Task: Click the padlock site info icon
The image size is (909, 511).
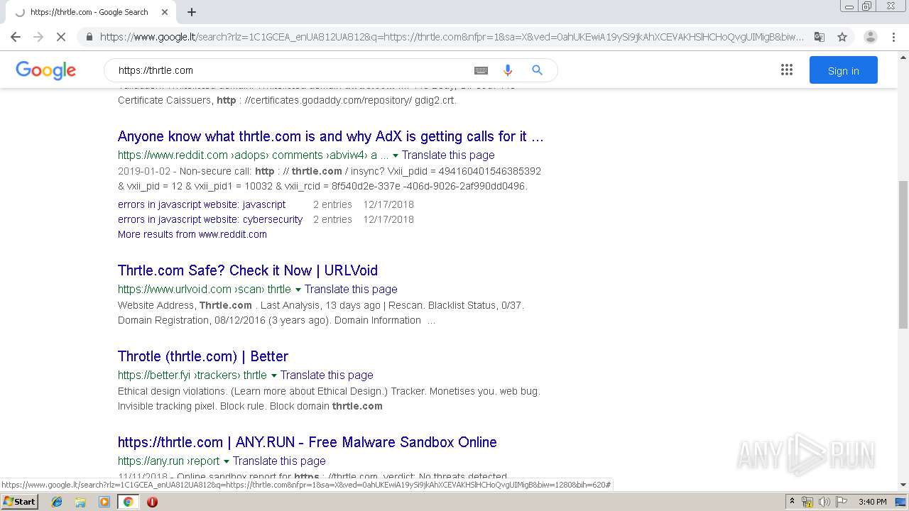Action: click(89, 37)
